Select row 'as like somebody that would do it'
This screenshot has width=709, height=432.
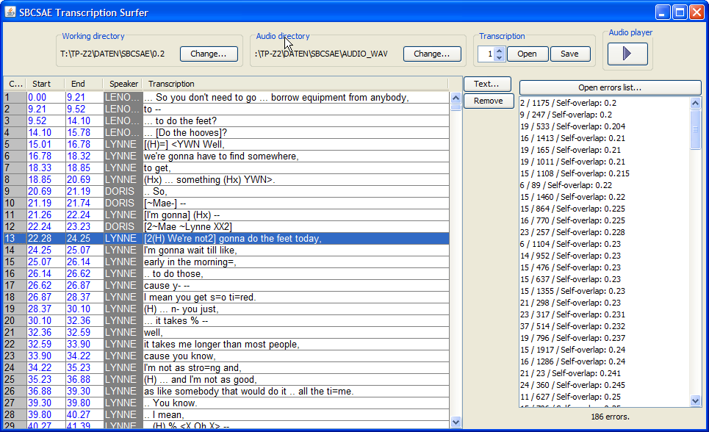click(x=226, y=392)
